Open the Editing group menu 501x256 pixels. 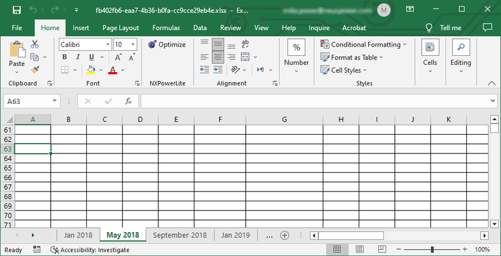click(461, 56)
